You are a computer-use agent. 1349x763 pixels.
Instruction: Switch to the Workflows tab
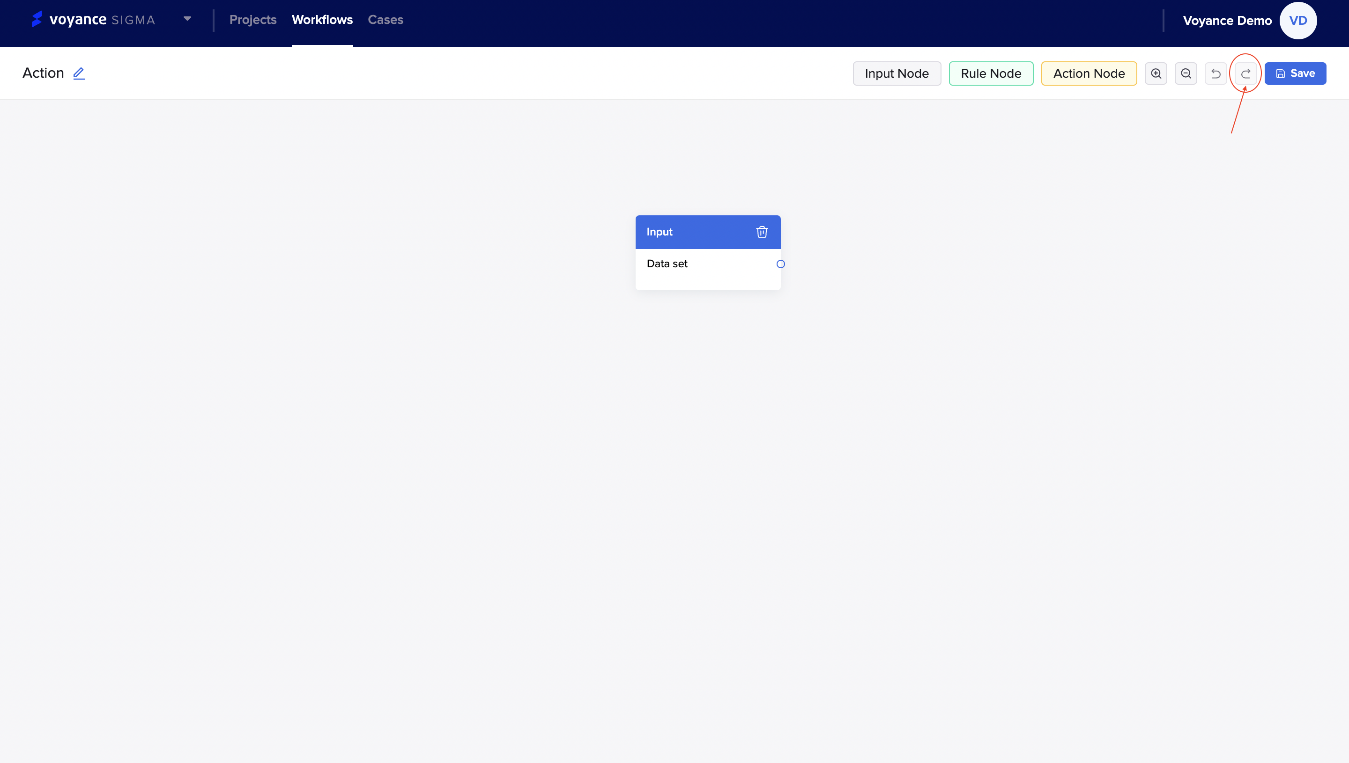[322, 20]
